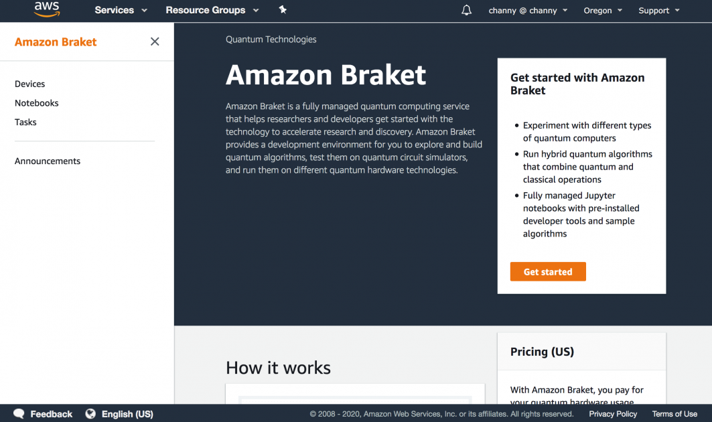Click the pinned services star icon
This screenshot has width=712, height=422.
pyautogui.click(x=282, y=10)
